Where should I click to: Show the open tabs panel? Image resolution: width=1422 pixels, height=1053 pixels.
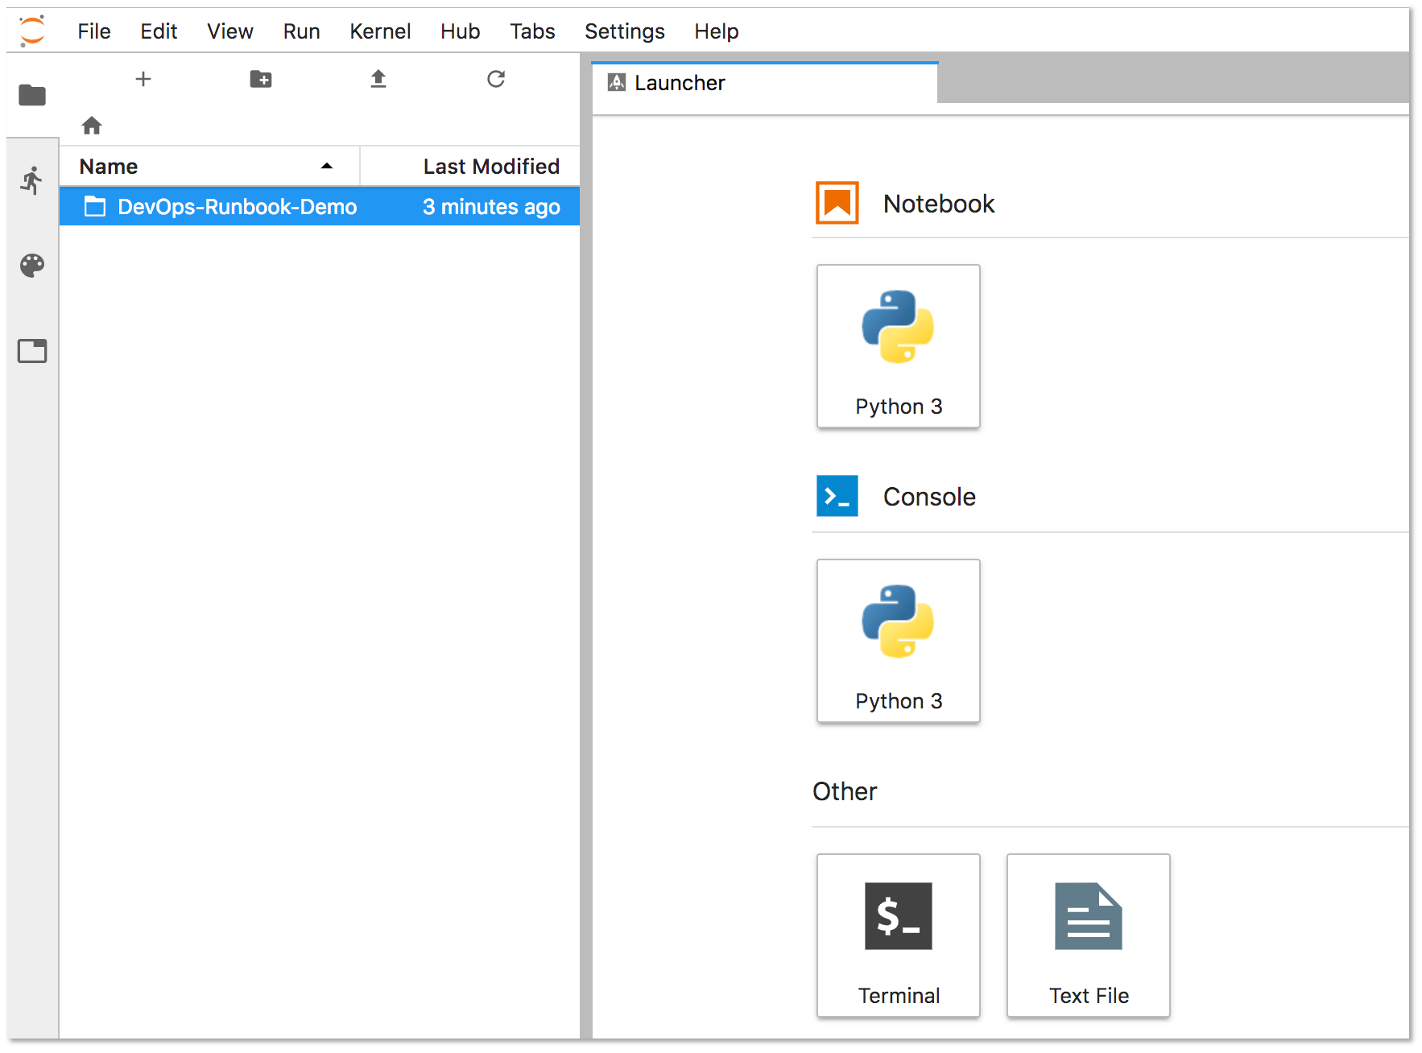32,351
